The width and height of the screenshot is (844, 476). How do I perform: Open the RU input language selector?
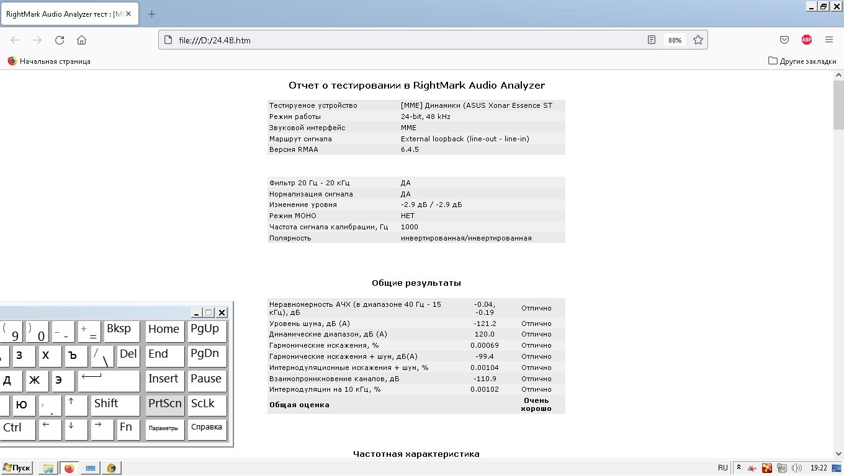tap(722, 468)
